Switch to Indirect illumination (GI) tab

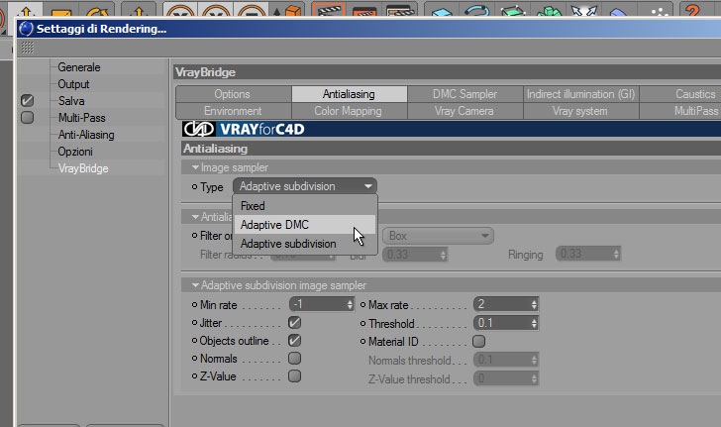pos(581,94)
